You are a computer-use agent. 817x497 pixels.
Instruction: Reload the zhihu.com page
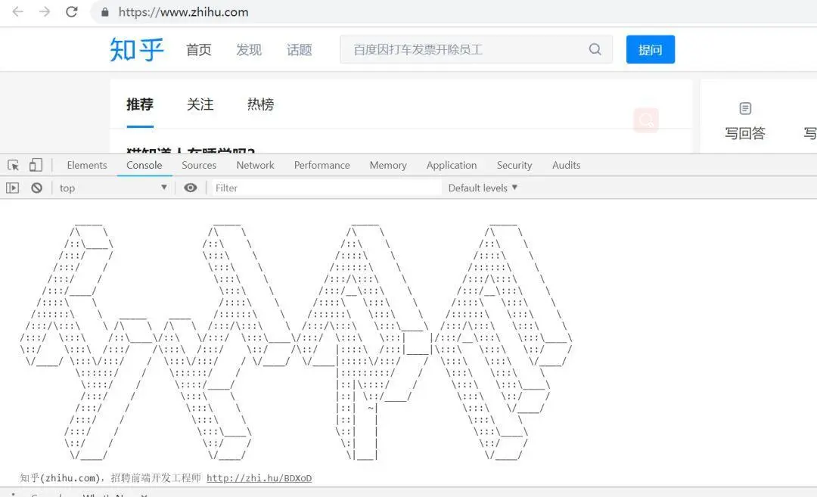pos(72,11)
